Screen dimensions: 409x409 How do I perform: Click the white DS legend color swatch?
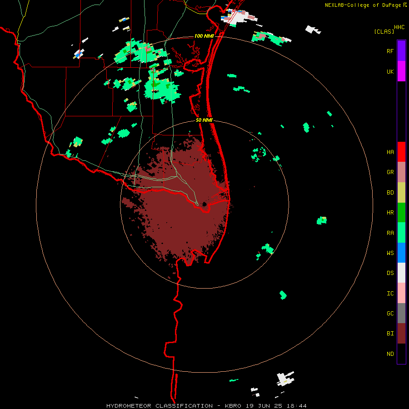[x=401, y=273]
